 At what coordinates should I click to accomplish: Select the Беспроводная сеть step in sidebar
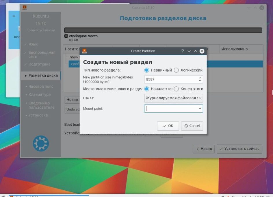(x=42, y=54)
